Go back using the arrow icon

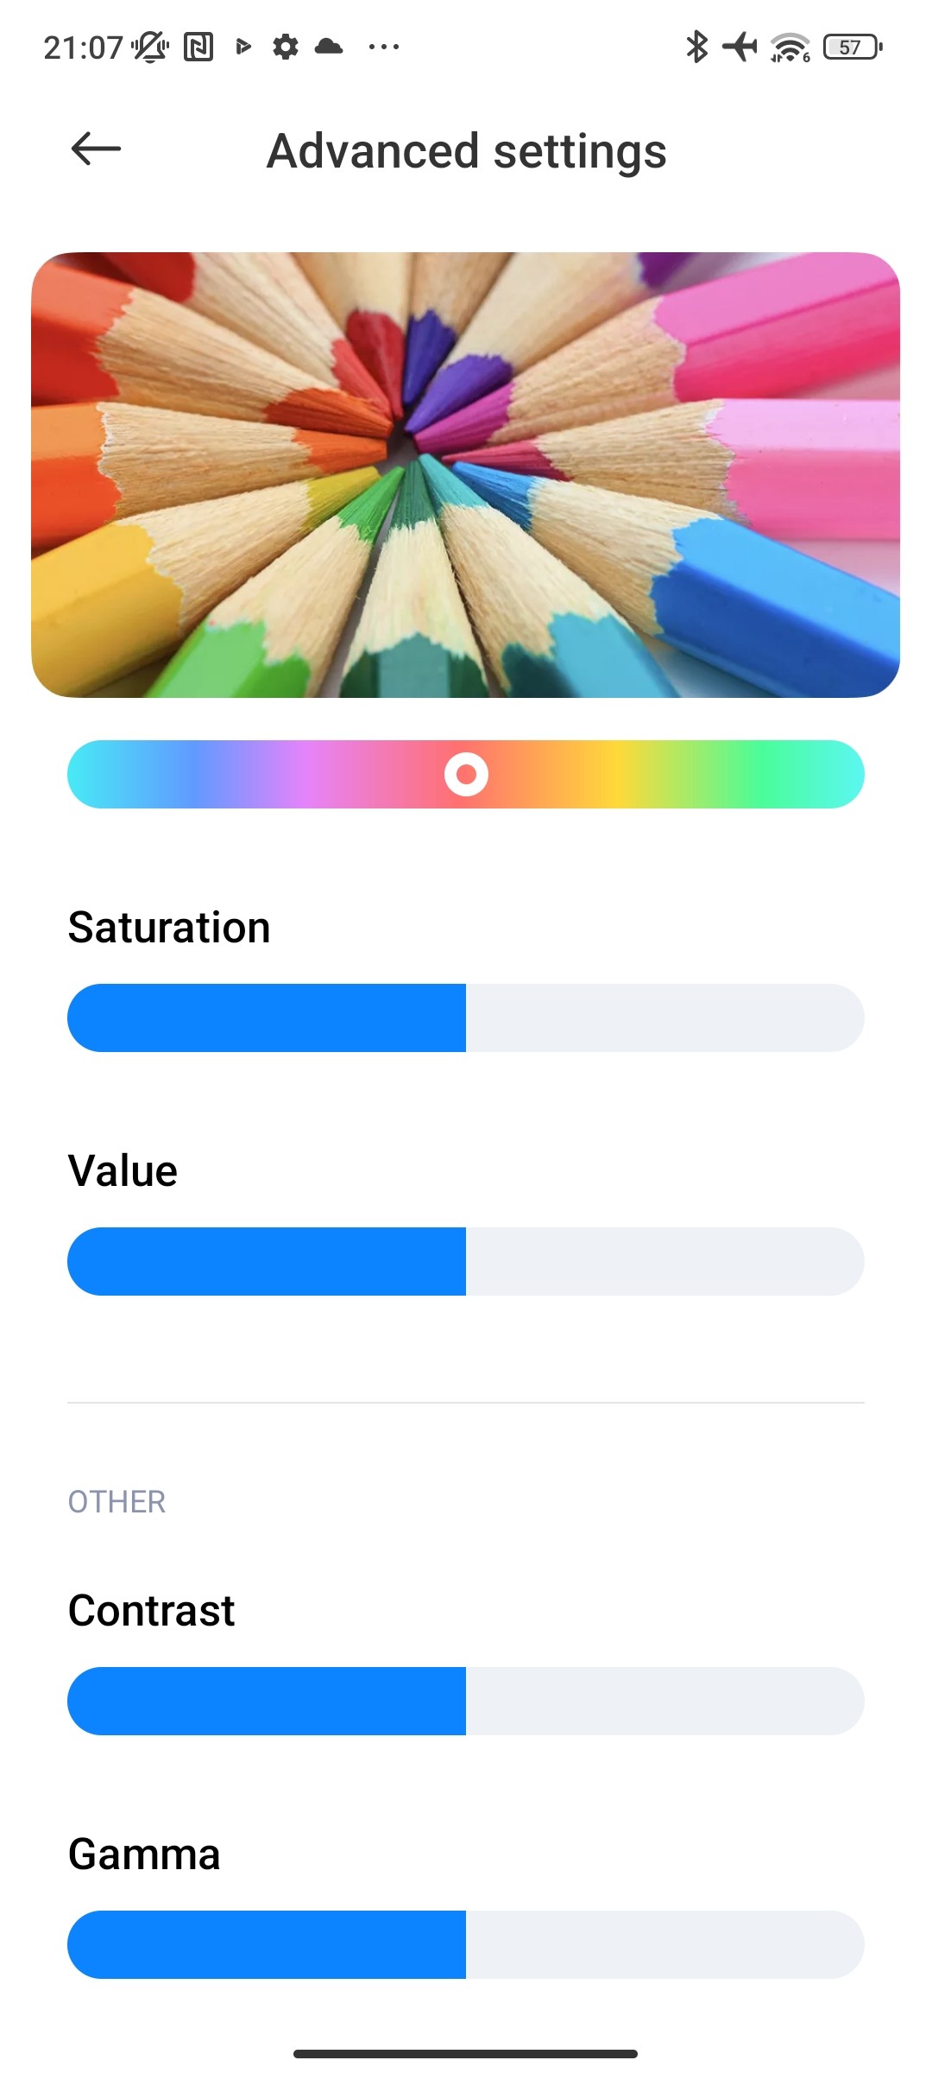tap(96, 149)
